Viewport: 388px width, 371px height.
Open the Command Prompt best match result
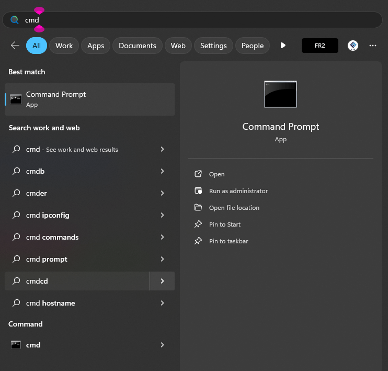coord(89,99)
